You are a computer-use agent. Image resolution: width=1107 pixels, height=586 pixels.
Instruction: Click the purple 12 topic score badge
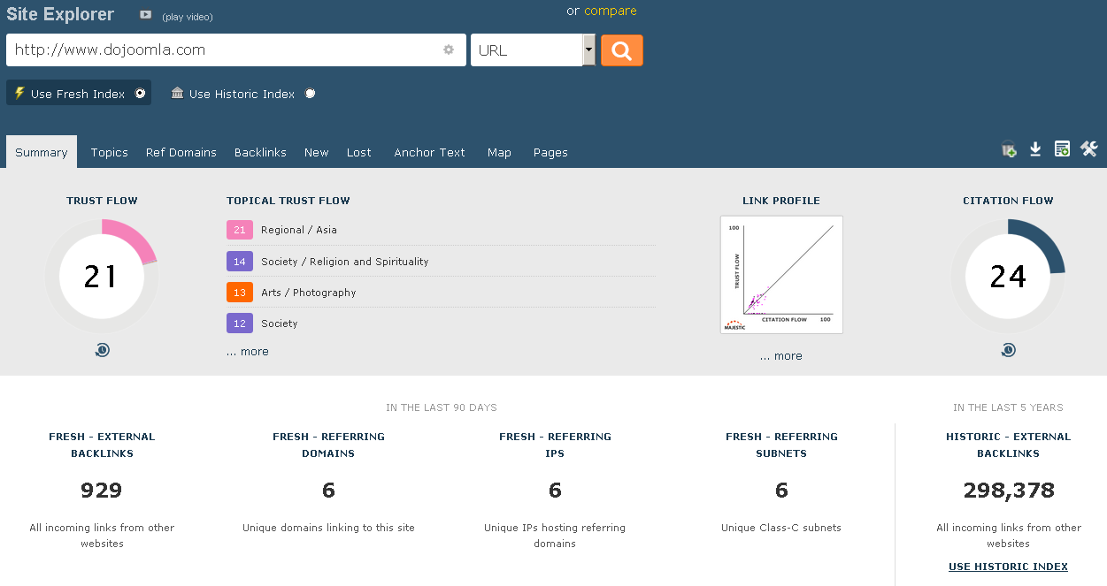click(240, 323)
